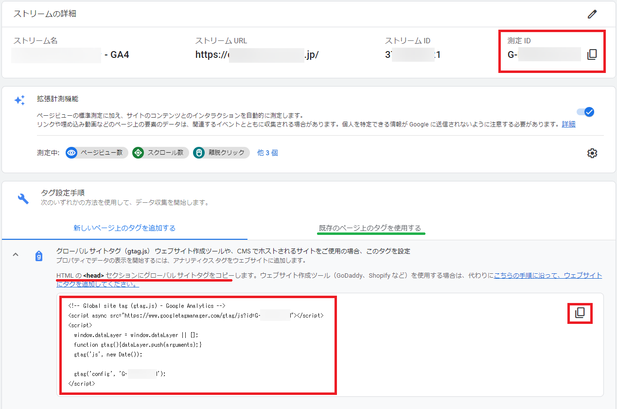Screen dimensions: 617x409
Task: Open enhanced measurement settings via the gear icon
Action: coord(592,153)
